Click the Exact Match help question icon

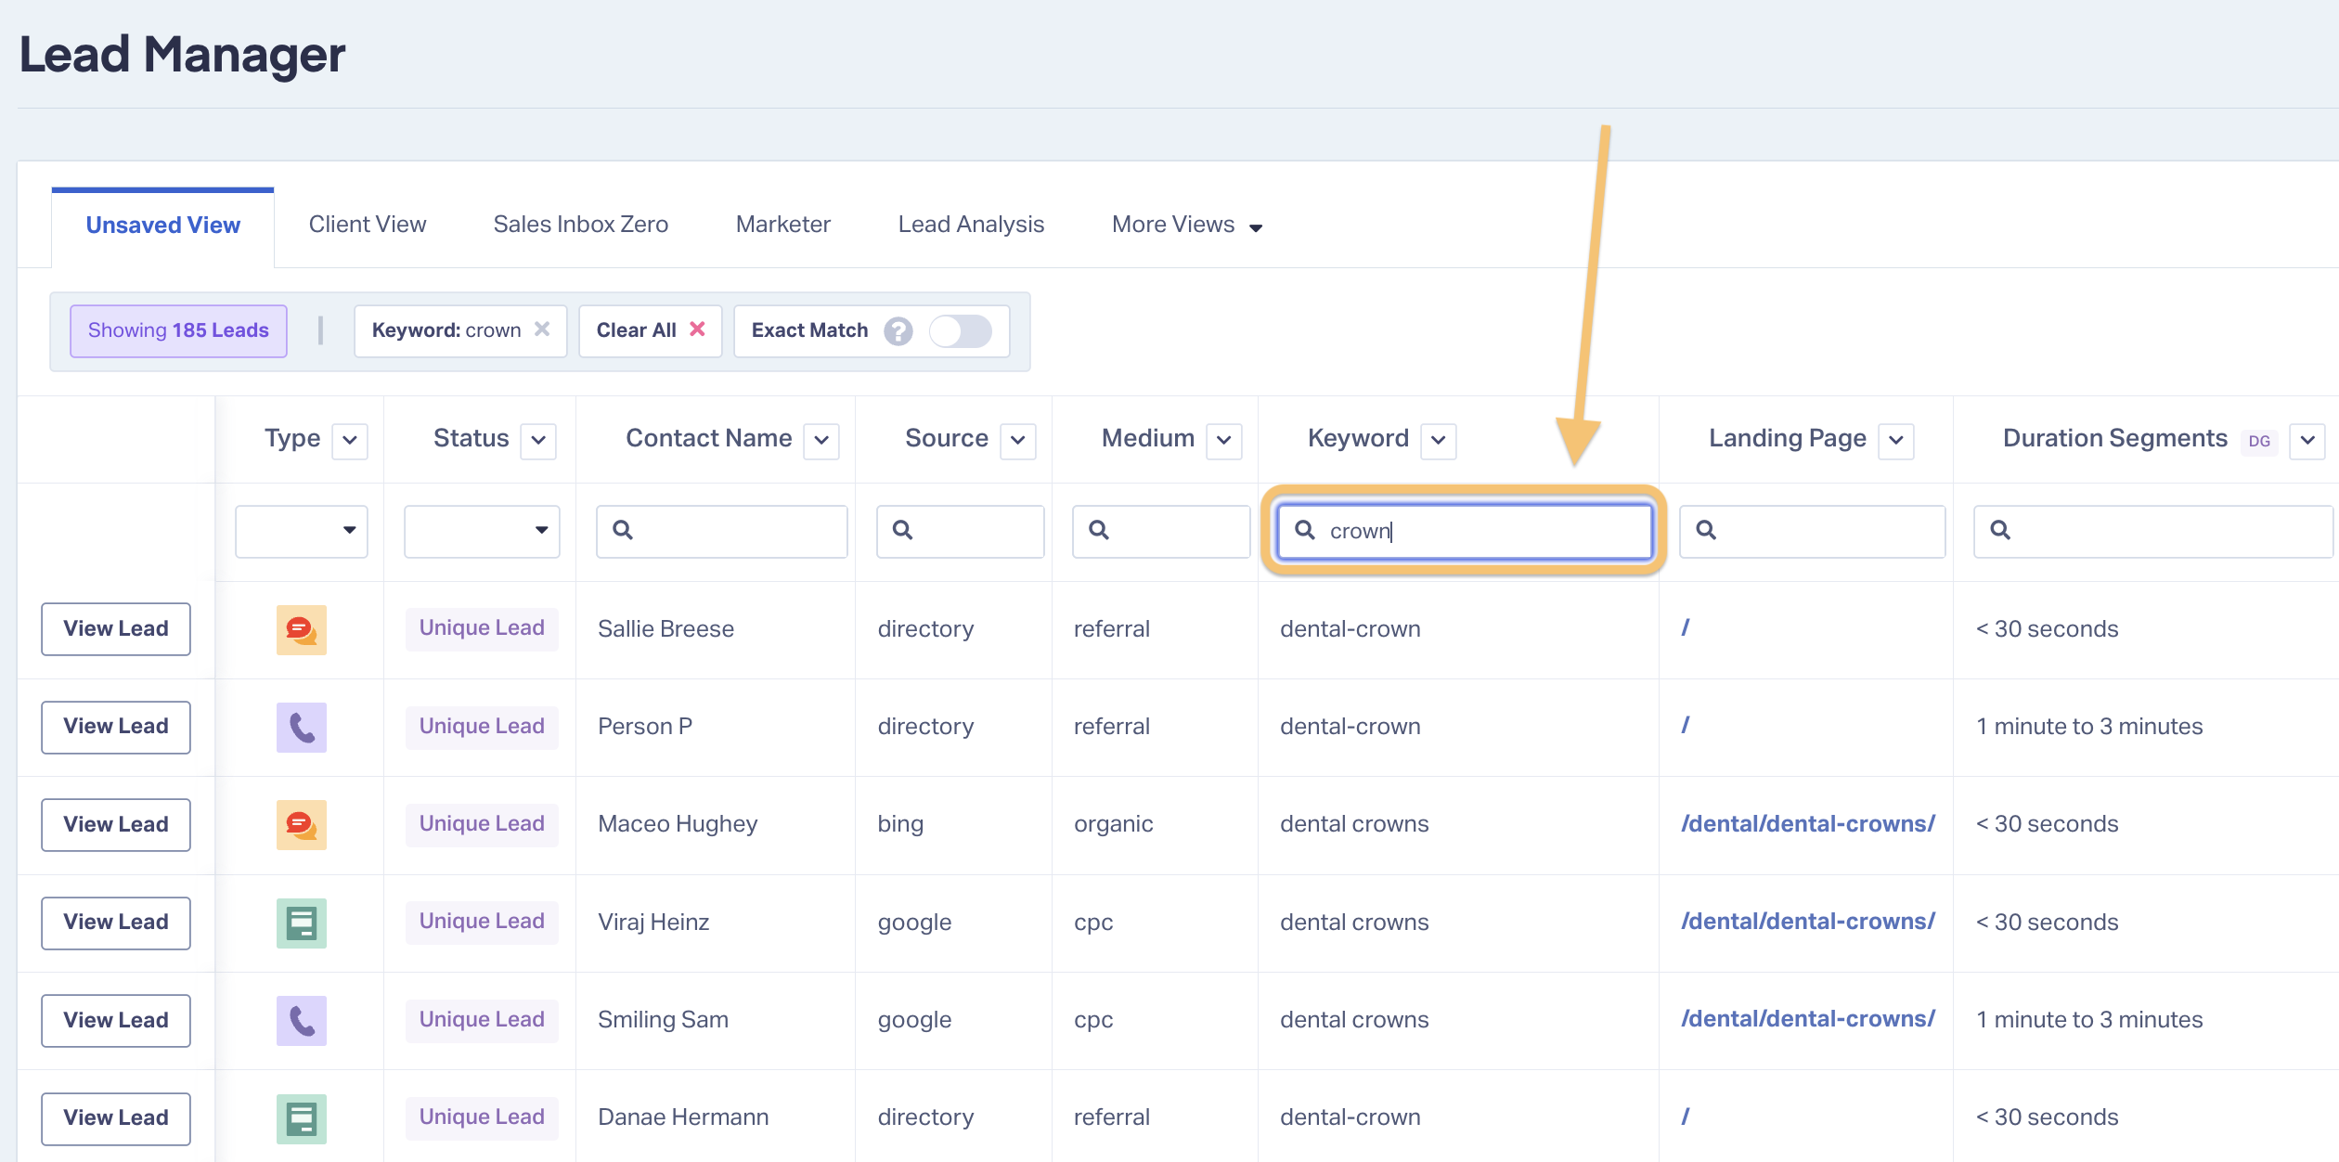[898, 331]
